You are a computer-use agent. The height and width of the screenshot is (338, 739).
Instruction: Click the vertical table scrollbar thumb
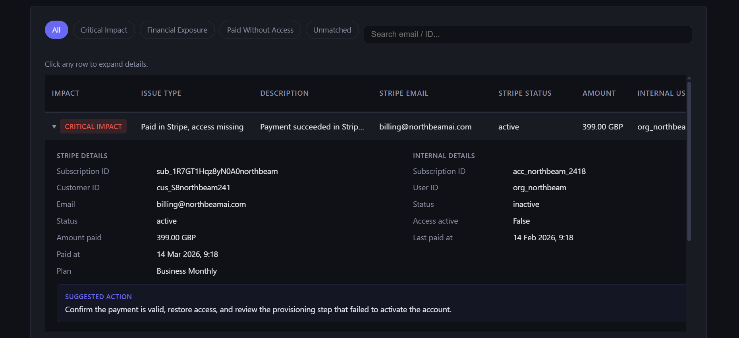pos(689,161)
